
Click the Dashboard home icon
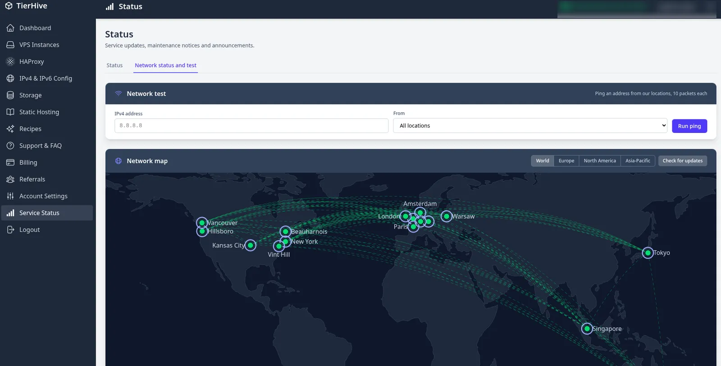pyautogui.click(x=10, y=28)
